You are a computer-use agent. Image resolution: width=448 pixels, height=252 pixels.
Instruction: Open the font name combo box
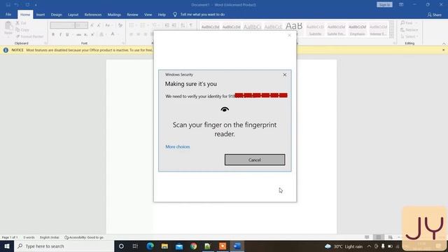(62, 25)
